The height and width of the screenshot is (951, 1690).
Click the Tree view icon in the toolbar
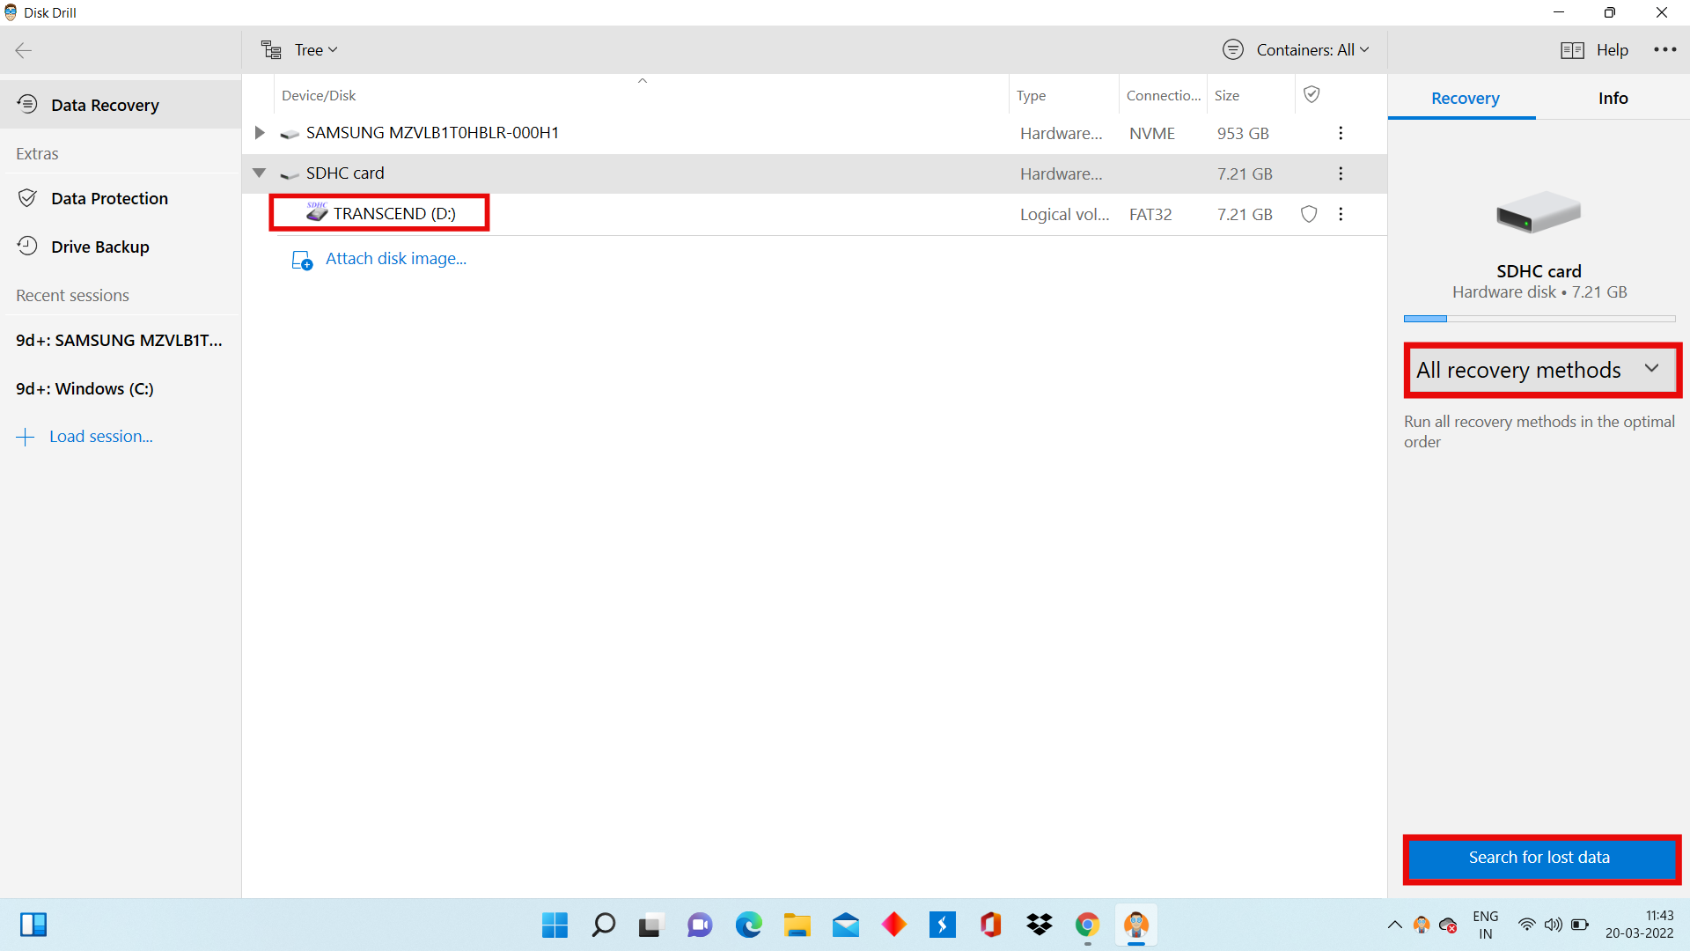271,50
